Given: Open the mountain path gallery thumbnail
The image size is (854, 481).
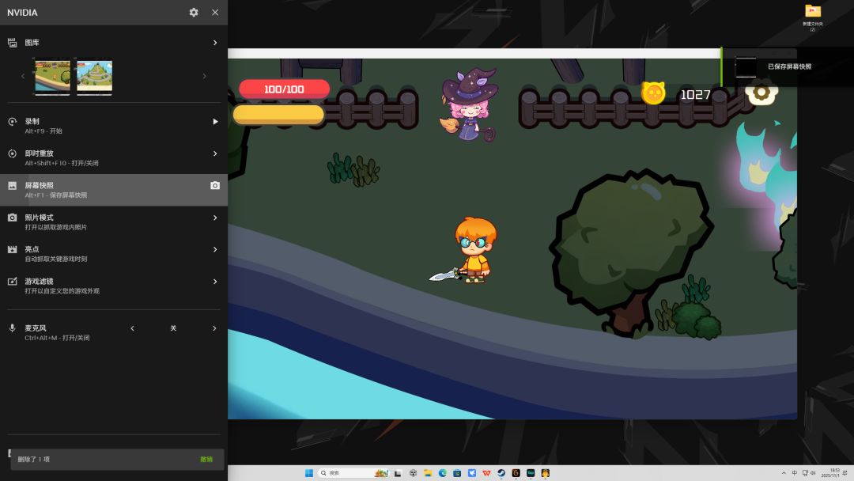Looking at the screenshot, I should (94, 76).
